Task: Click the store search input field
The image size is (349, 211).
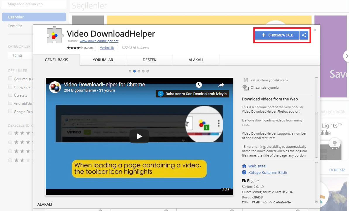Action: [x=34, y=4]
